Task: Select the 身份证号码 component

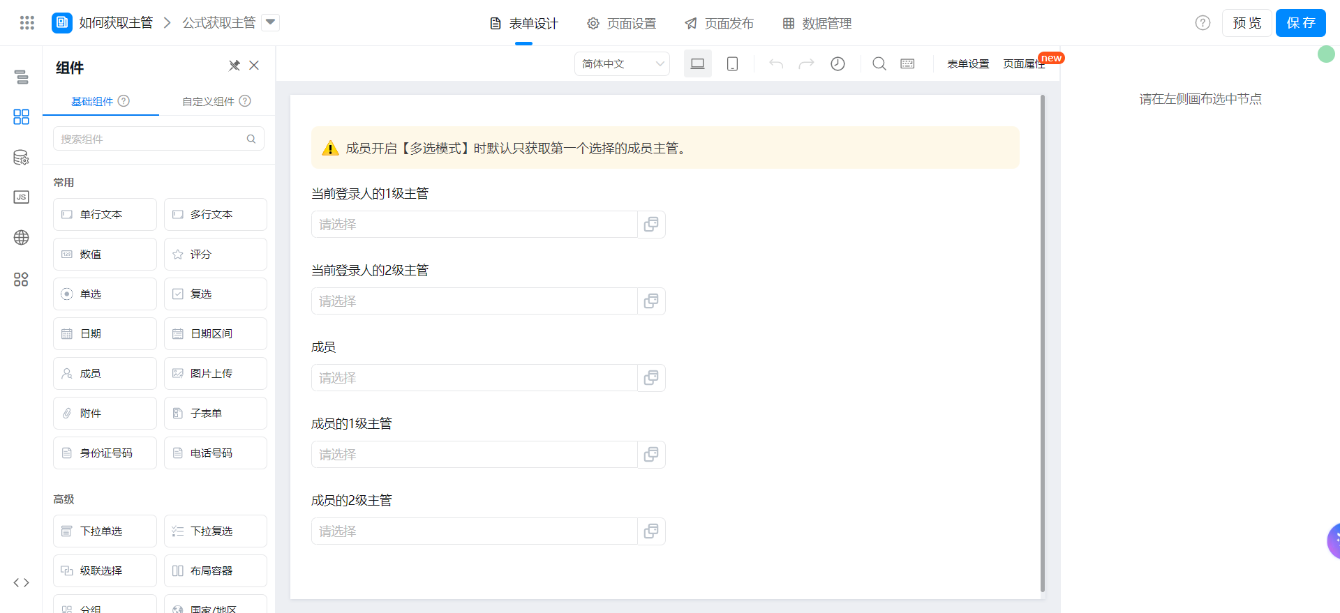Action: coord(105,453)
